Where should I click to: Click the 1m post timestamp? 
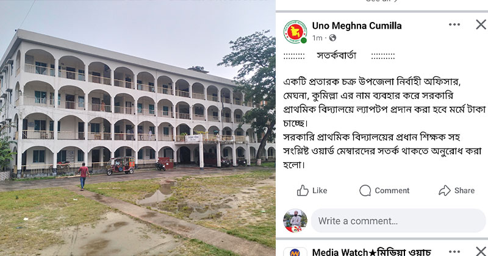point(317,38)
